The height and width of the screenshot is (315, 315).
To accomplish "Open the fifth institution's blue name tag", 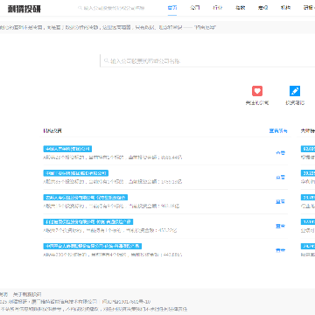I will tap(93, 246).
